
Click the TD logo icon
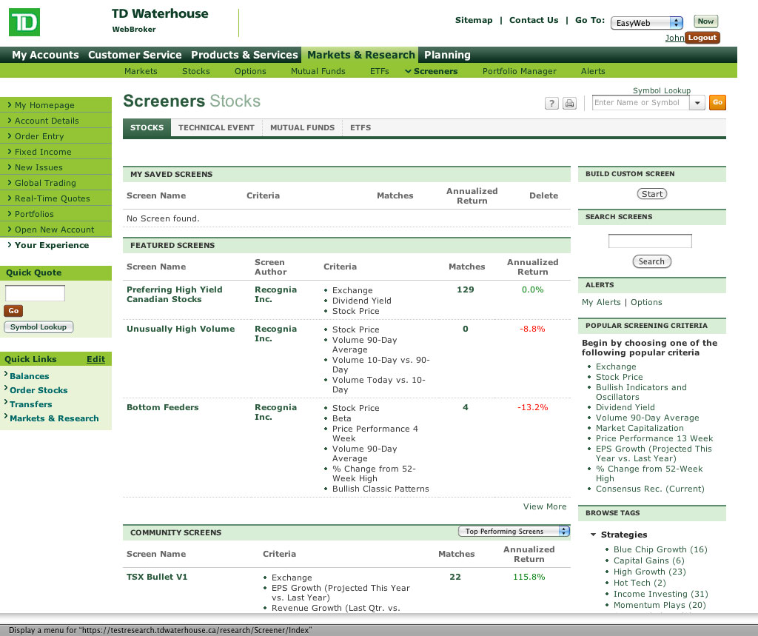tap(24, 22)
